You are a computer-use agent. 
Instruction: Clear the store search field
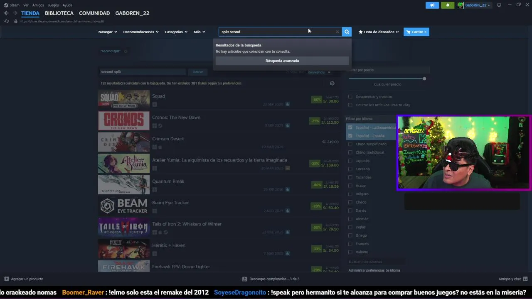point(337,32)
